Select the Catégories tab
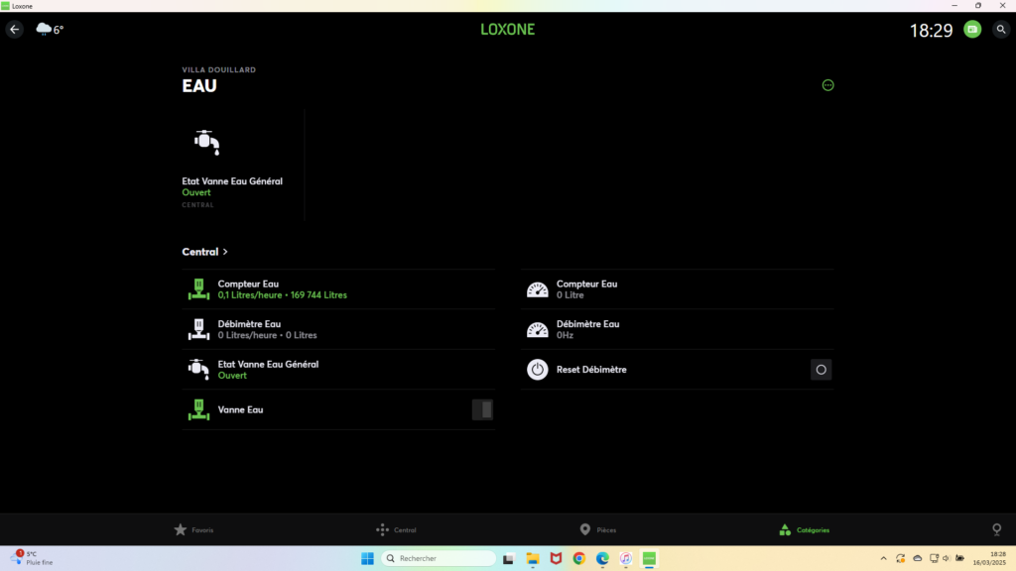The image size is (1016, 571). (804, 529)
